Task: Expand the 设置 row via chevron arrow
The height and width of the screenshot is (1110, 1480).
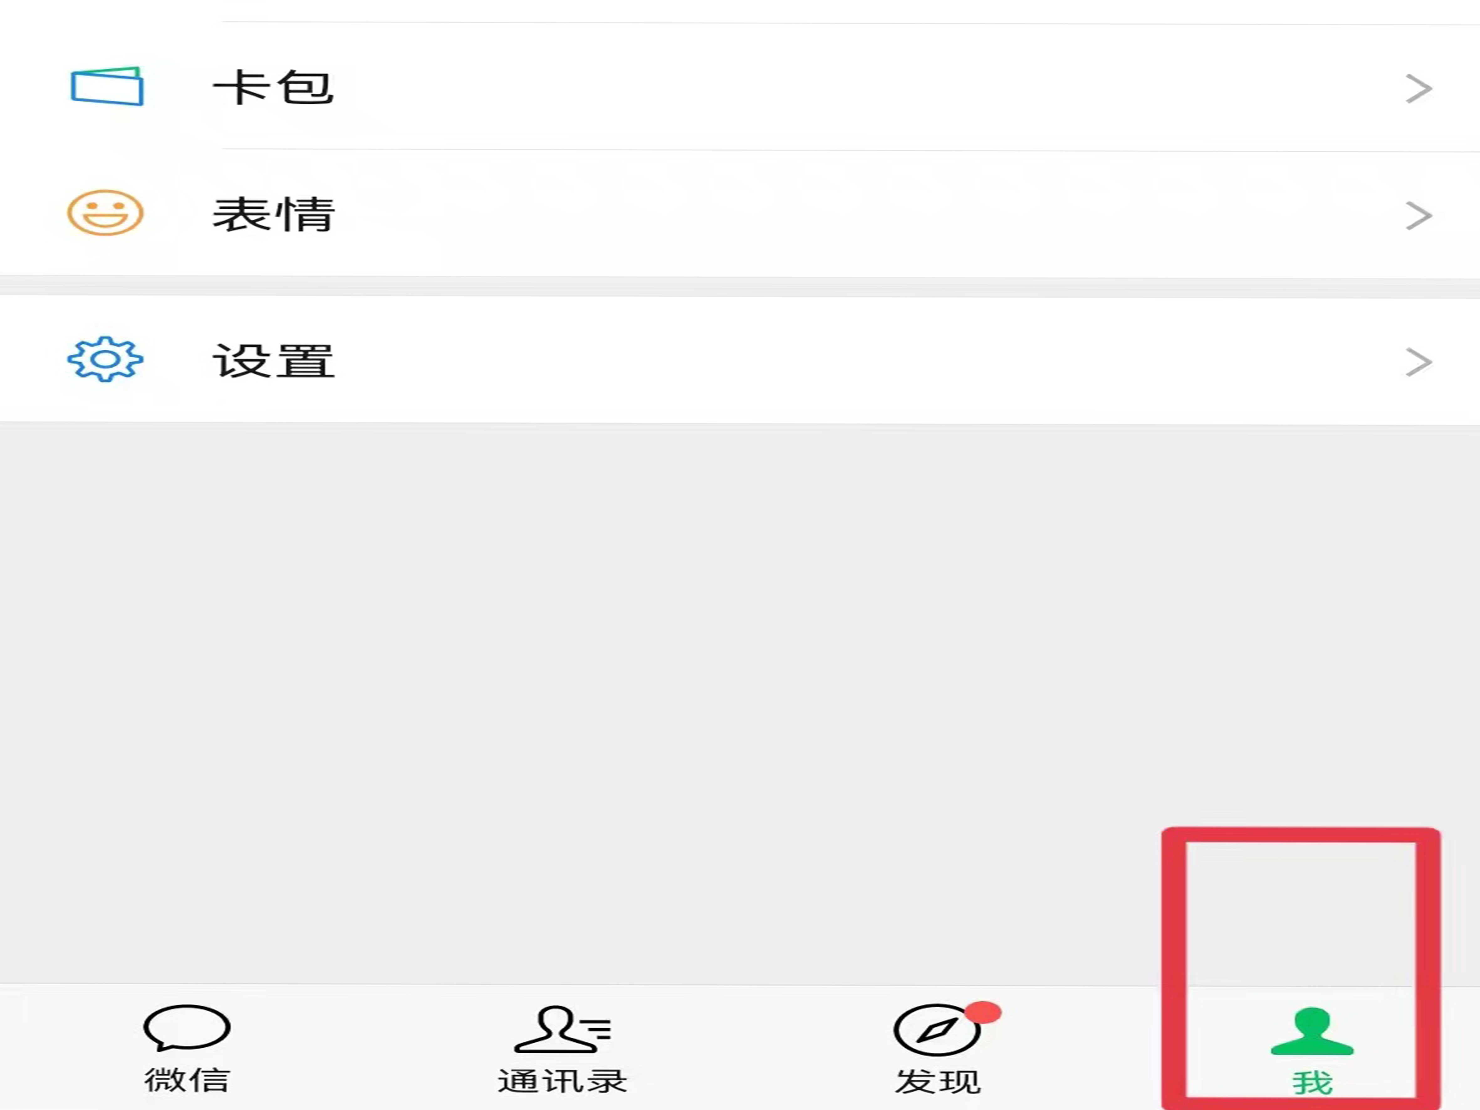Action: click(x=1419, y=362)
